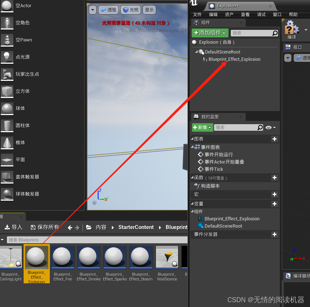Click the viewport help question icon
The height and width of the screenshot is (307, 310).
coord(94,202)
